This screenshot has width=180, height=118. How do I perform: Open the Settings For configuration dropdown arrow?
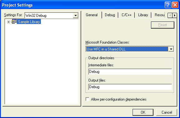(75, 16)
